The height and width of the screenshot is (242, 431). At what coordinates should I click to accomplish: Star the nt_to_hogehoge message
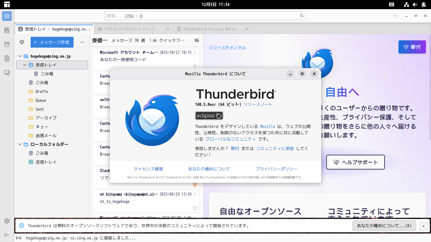pos(195,208)
